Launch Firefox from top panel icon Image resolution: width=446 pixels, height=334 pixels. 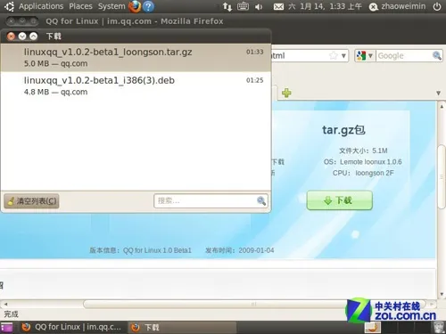[135, 6]
